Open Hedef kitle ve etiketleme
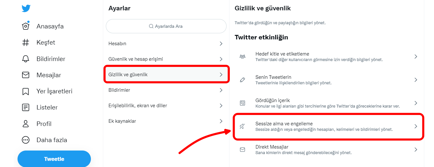This screenshot has width=434, height=167. tap(328, 57)
